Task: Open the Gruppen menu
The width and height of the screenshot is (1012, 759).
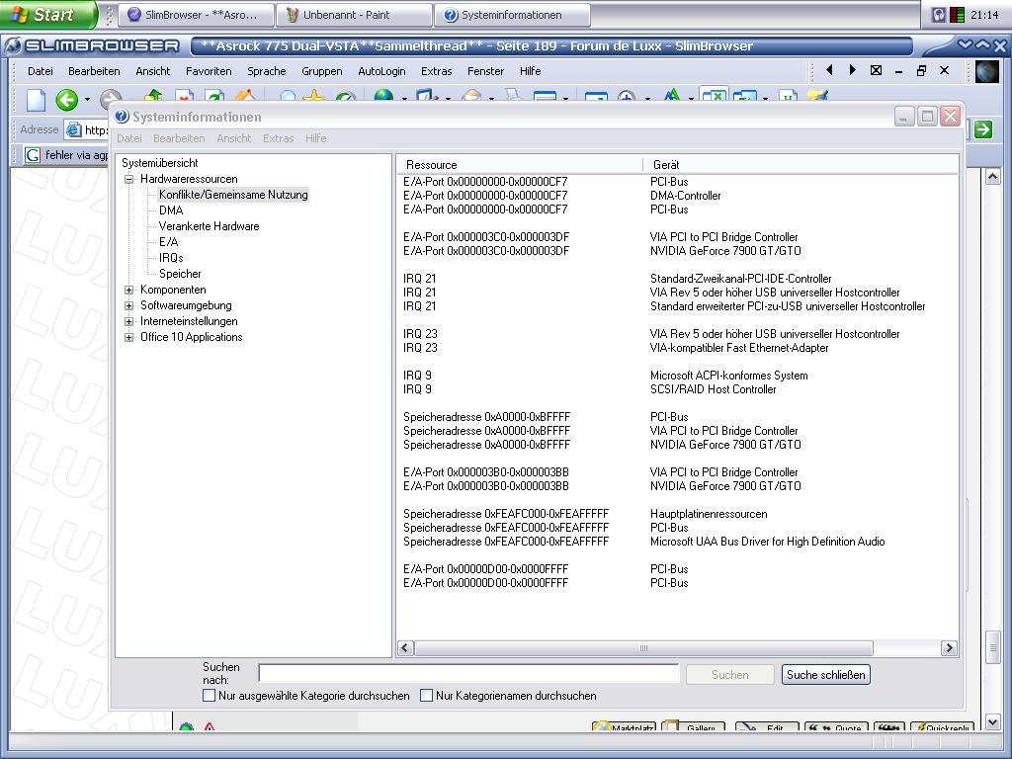Action: point(321,71)
